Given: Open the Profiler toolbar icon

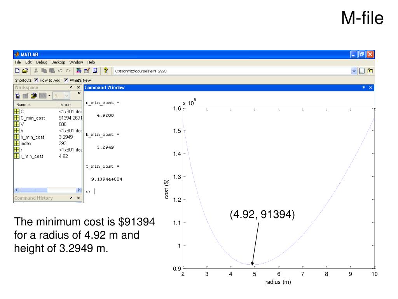Looking at the screenshot, I should (x=95, y=71).
